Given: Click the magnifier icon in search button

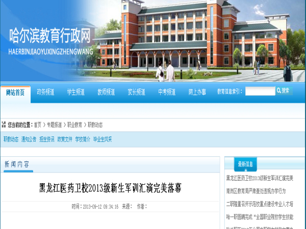Looking at the screenshot, I should tap(279, 91).
